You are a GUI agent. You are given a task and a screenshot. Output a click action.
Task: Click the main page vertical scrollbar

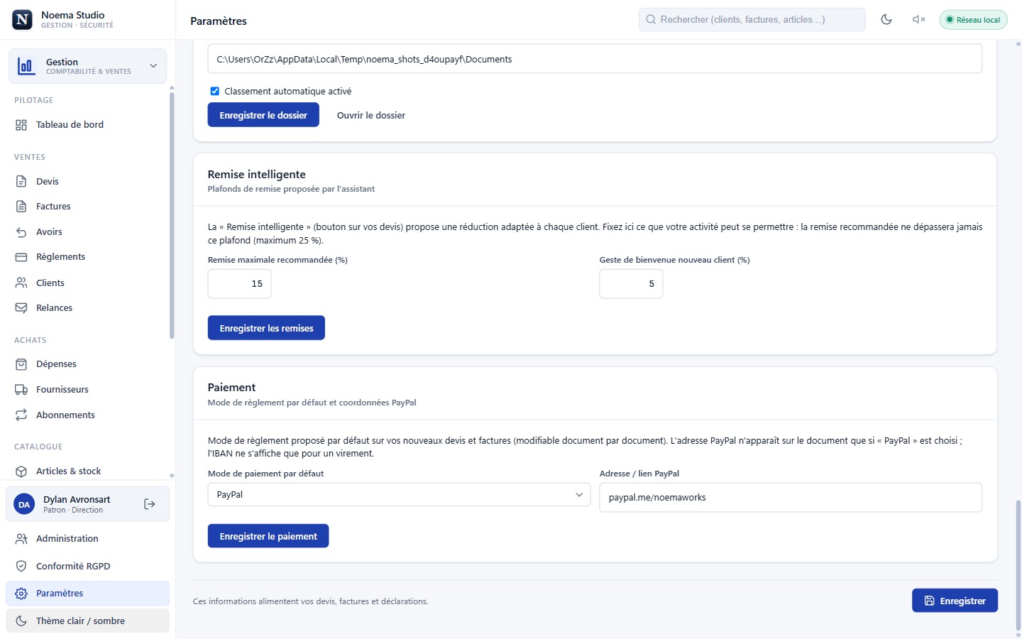(1018, 564)
